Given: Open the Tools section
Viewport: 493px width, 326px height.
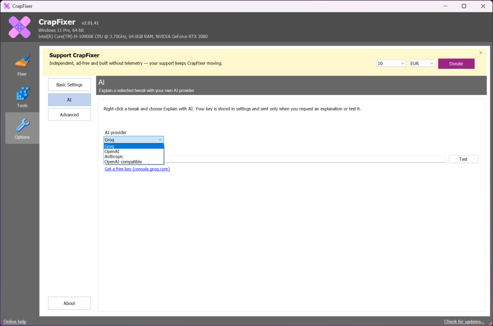Looking at the screenshot, I should click(22, 97).
